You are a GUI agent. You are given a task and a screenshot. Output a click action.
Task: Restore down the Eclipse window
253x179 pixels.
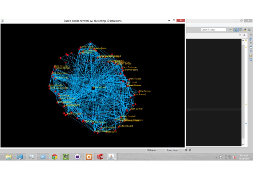pyautogui.click(x=241, y=21)
